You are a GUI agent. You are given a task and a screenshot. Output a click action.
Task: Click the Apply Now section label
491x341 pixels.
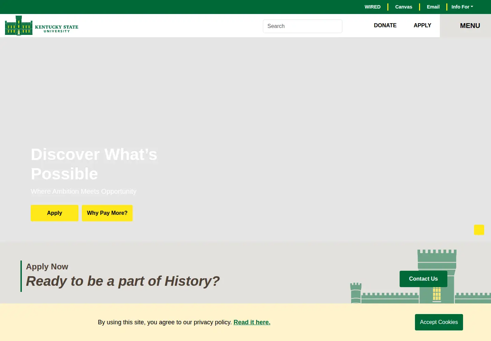point(47,267)
